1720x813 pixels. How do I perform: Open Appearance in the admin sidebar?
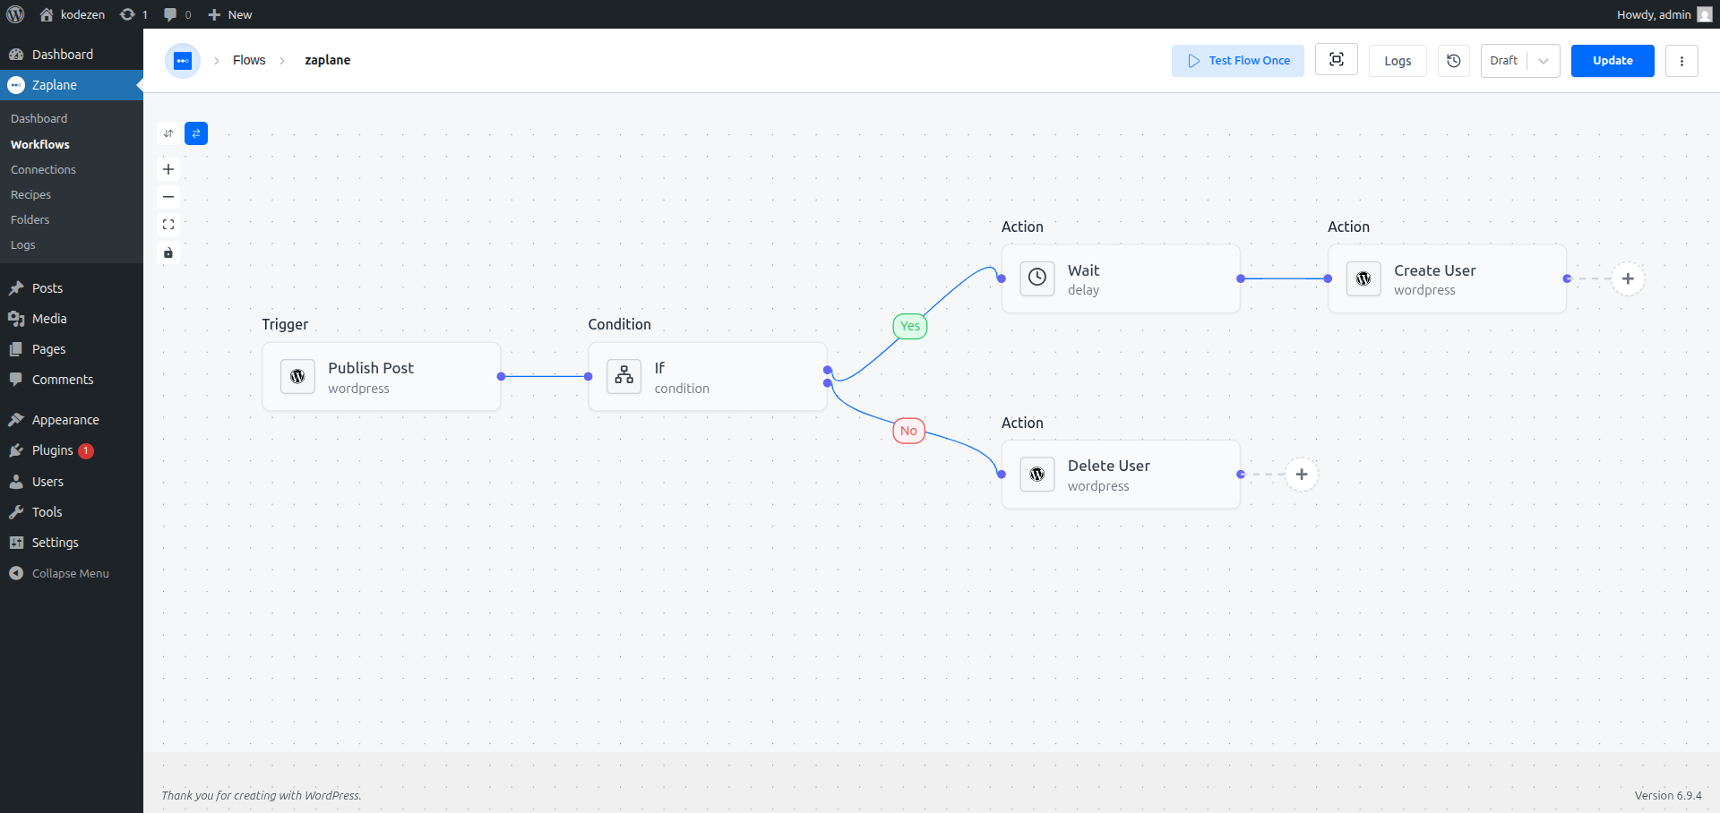(72, 420)
